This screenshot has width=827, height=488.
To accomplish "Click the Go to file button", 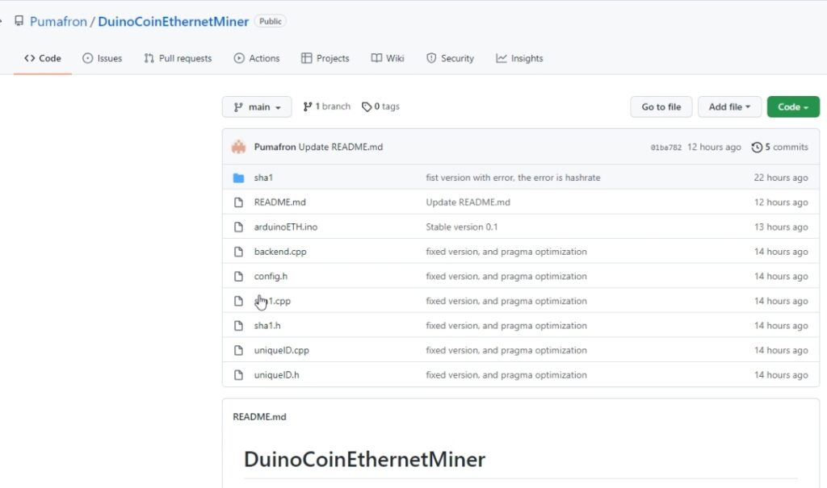I will (661, 106).
